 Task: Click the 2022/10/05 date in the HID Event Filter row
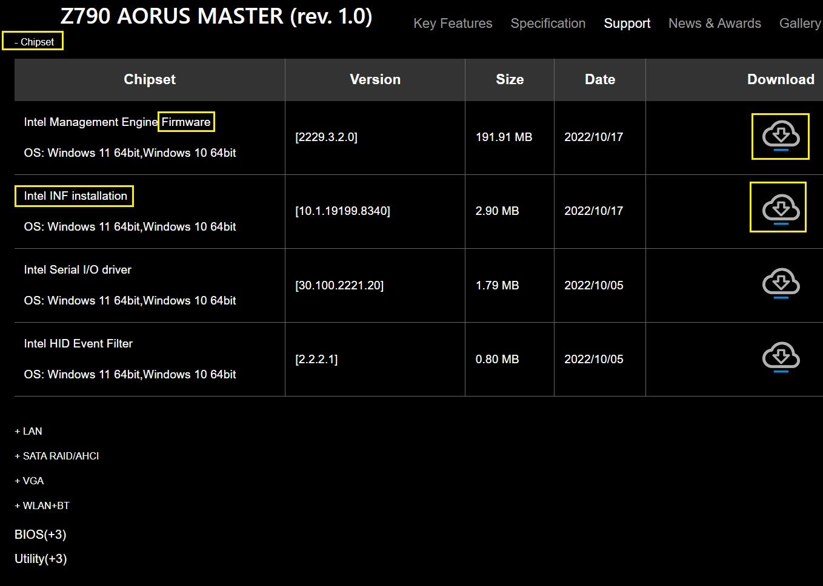[593, 359]
